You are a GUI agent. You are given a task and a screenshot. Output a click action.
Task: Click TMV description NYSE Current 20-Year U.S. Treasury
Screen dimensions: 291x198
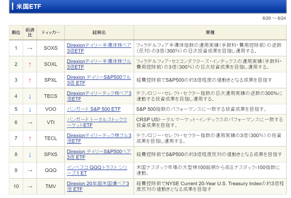tap(210, 186)
